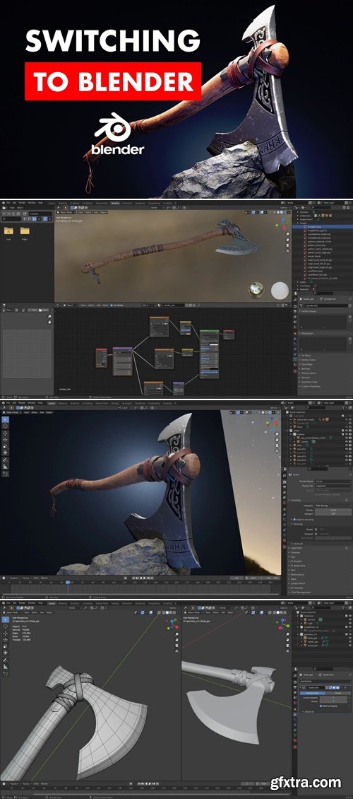Expand Advanced section of the Subdivision modifier
Screen dimensions: 353x799
click(x=310, y=711)
